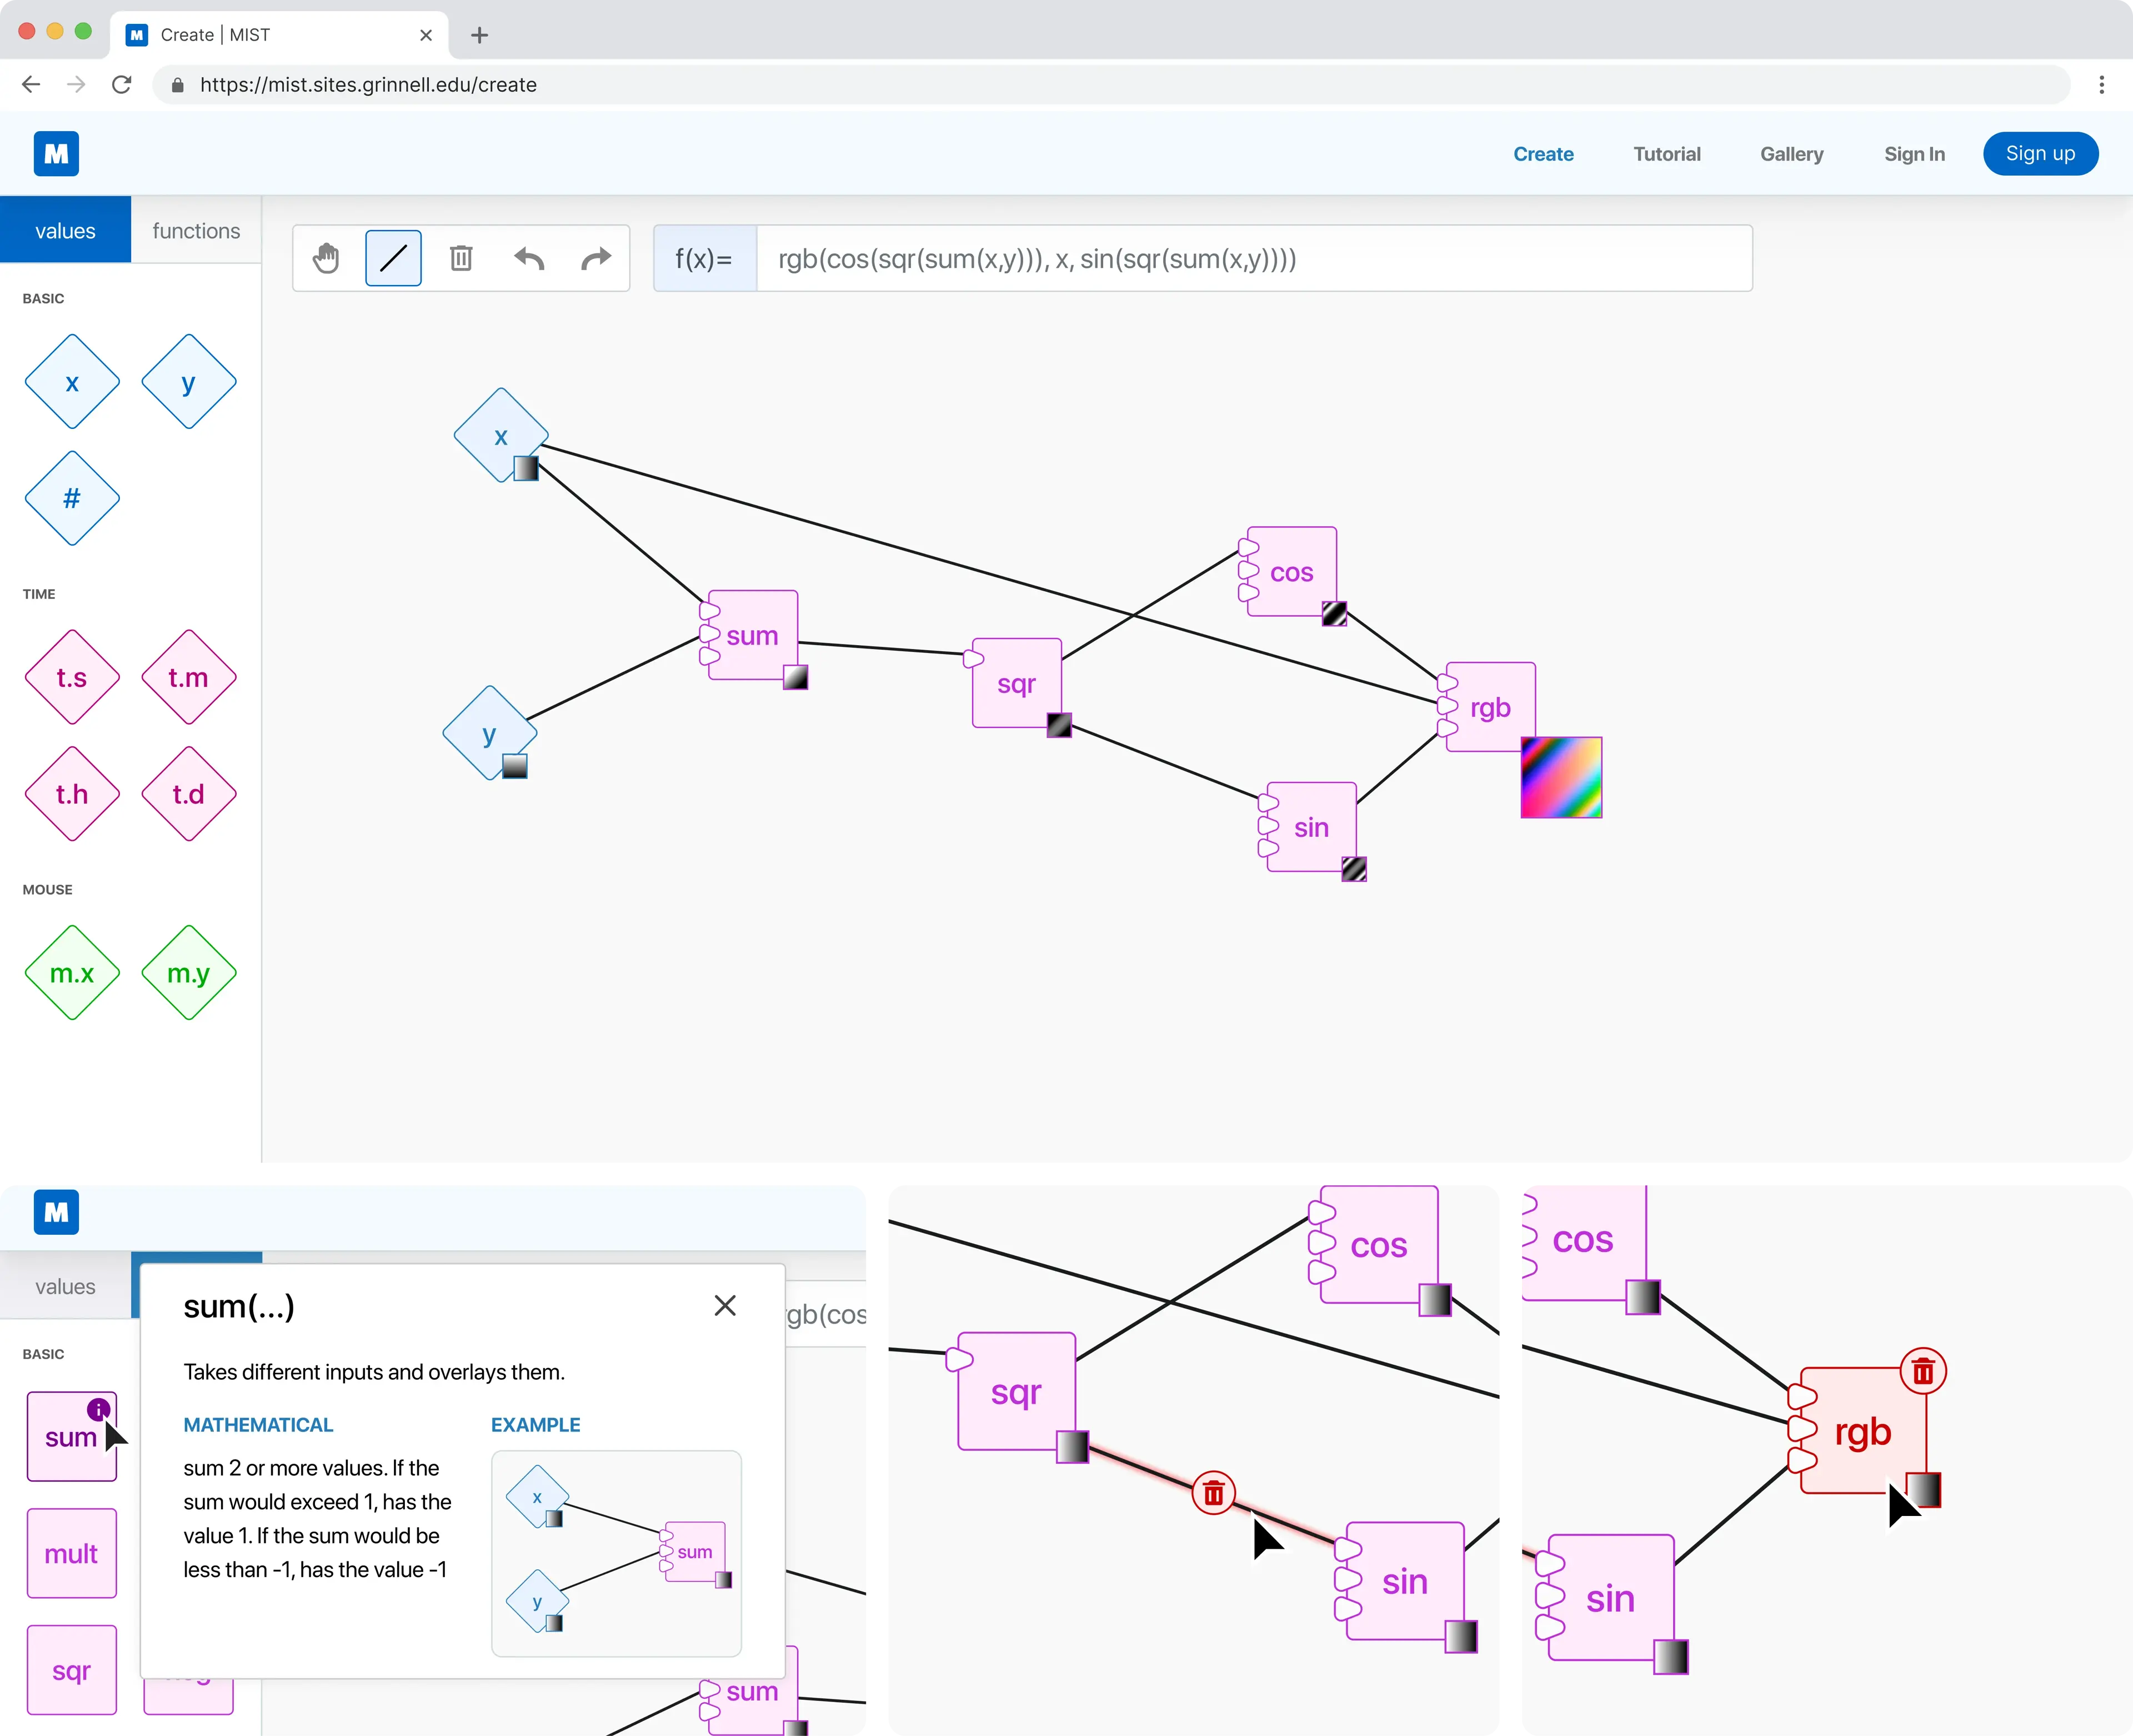The width and height of the screenshot is (2133, 1736).
Task: Click the trash delete tool in toolbar
Action: click(461, 259)
